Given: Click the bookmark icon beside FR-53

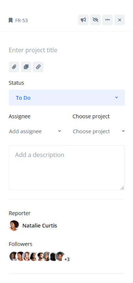Looking at the screenshot, I should click(11, 20).
